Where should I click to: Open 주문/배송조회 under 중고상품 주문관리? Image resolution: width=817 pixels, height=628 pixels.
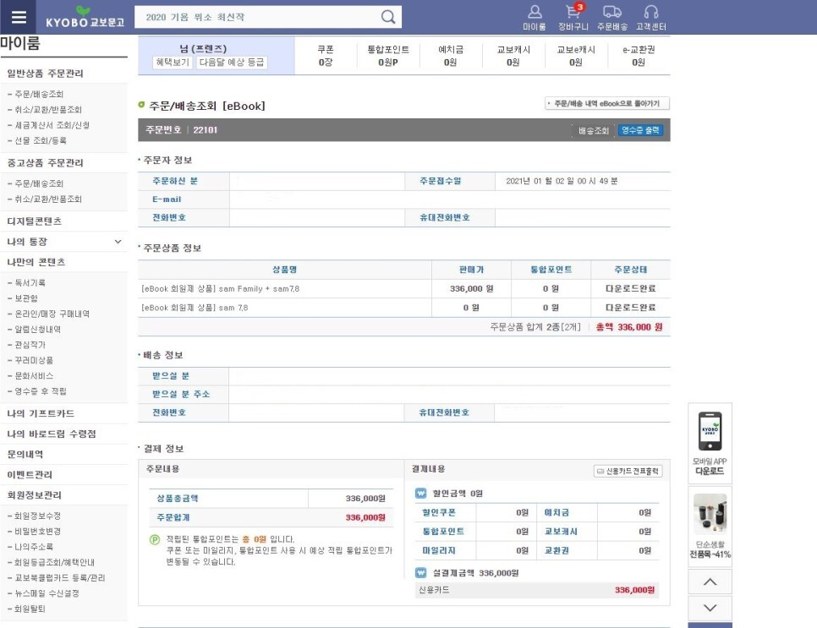(39, 183)
